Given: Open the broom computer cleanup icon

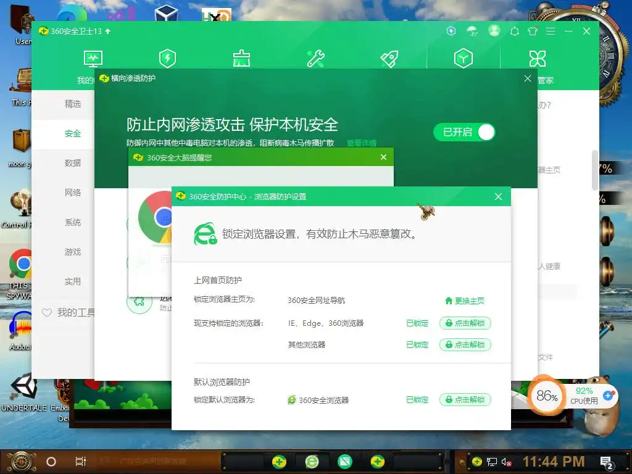Looking at the screenshot, I should point(241,59).
